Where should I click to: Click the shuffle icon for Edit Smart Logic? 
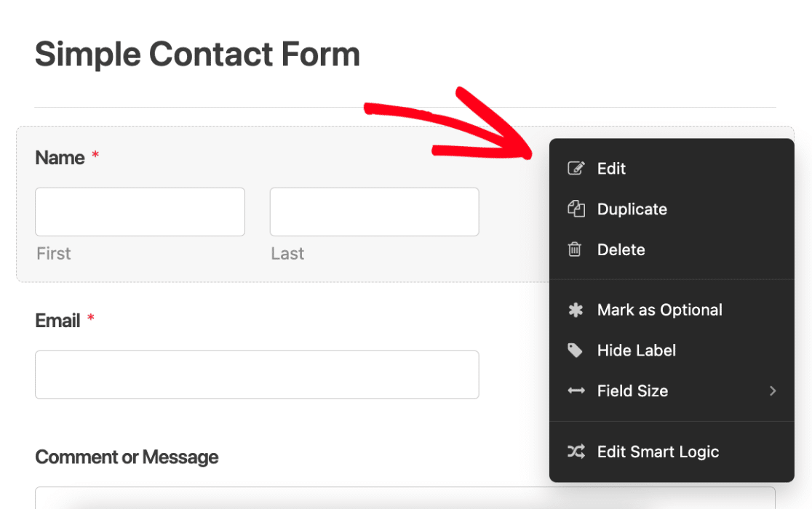pos(576,452)
